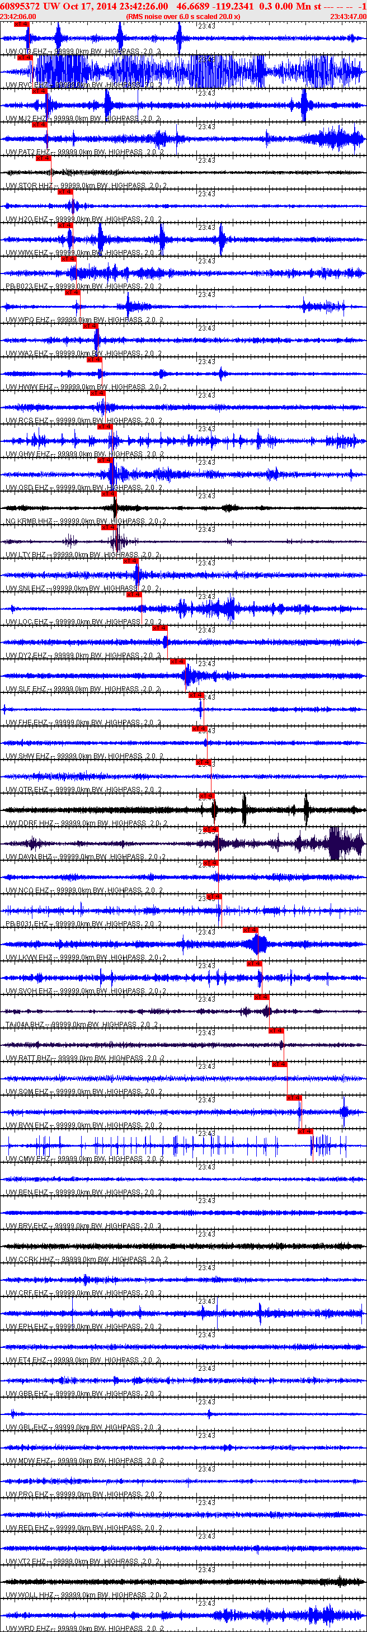Click the red pick marker on OT3 trace
This screenshot has width=367, height=1632.
click(22, 23)
